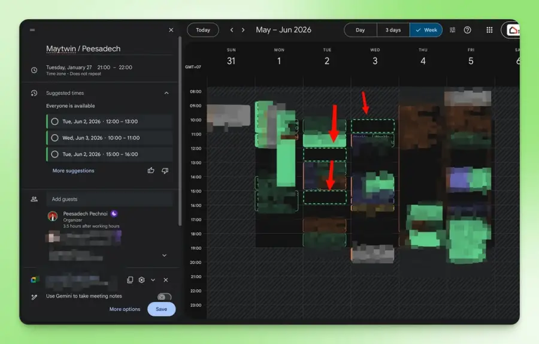Open the Google apps grid
This screenshot has height=344, width=539.
(x=489, y=30)
